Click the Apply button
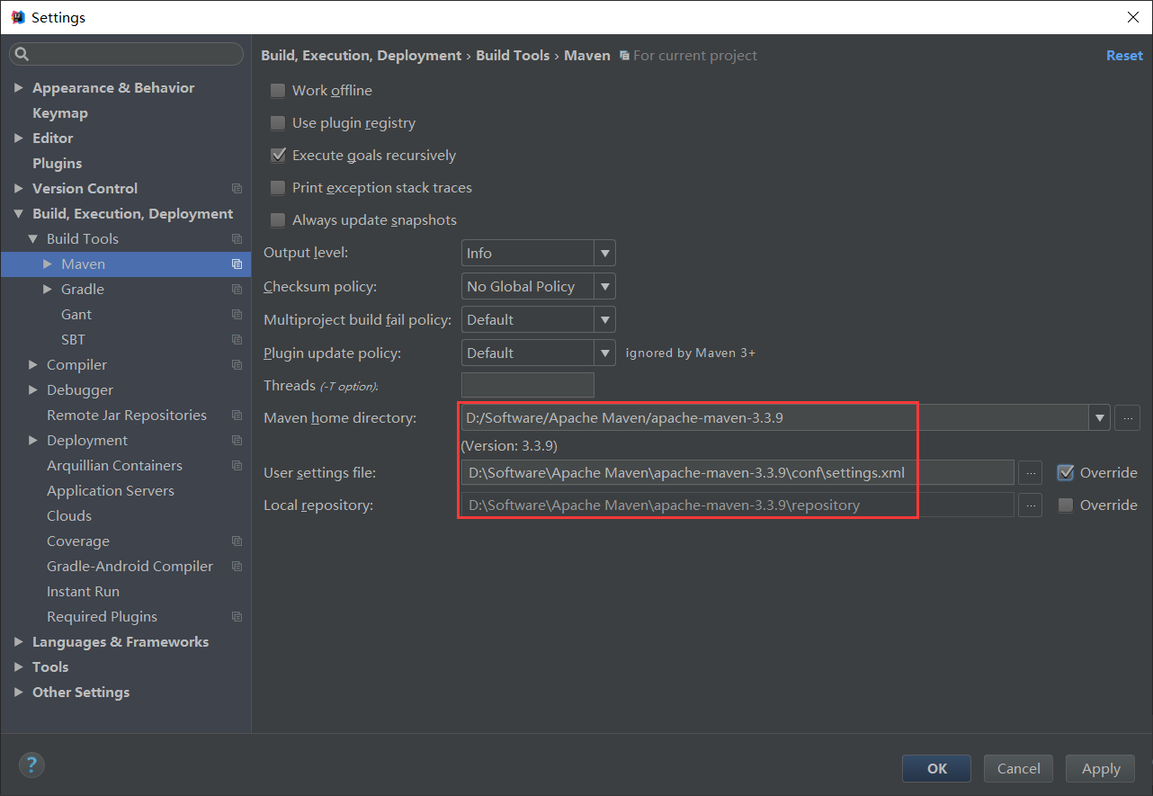The image size is (1153, 796). [x=1101, y=768]
